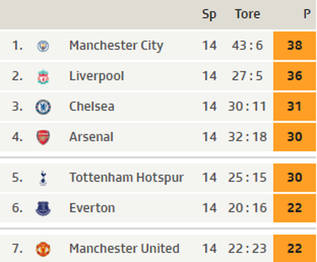Click Liverpool's 36 points cell
This screenshot has width=317, height=262.
[294, 76]
